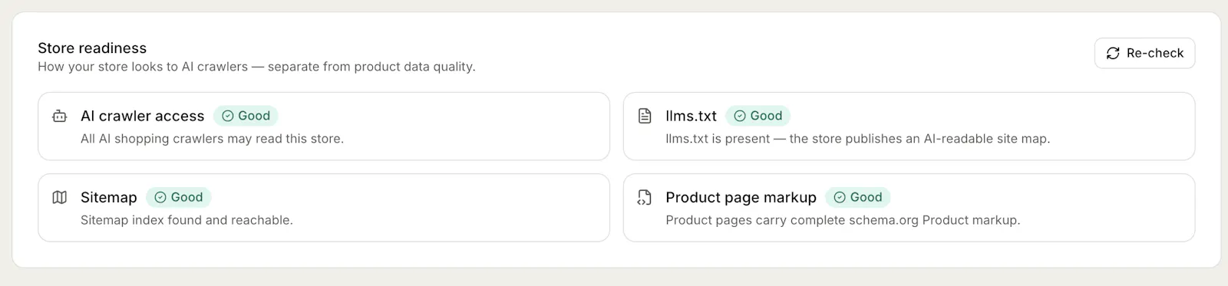This screenshot has height=286, width=1228.
Task: Select the llms.txt heading
Action: [691, 116]
